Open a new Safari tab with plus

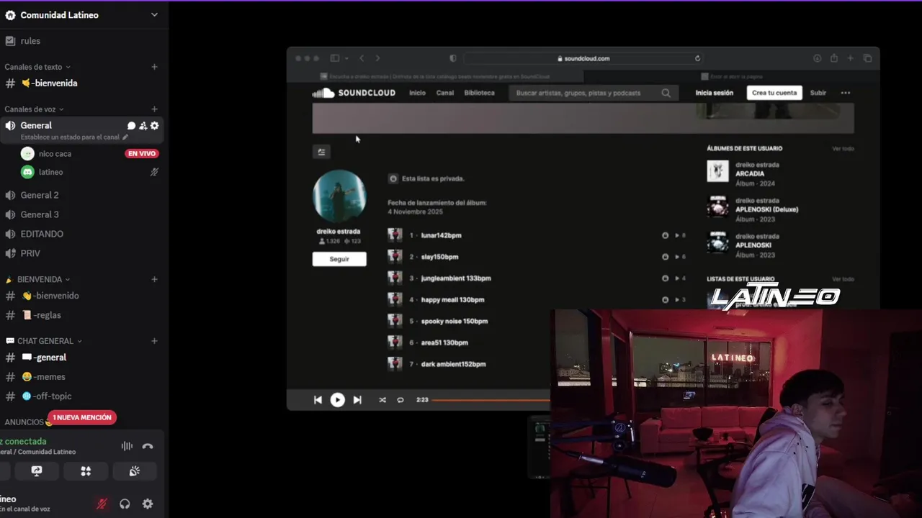tap(850, 58)
